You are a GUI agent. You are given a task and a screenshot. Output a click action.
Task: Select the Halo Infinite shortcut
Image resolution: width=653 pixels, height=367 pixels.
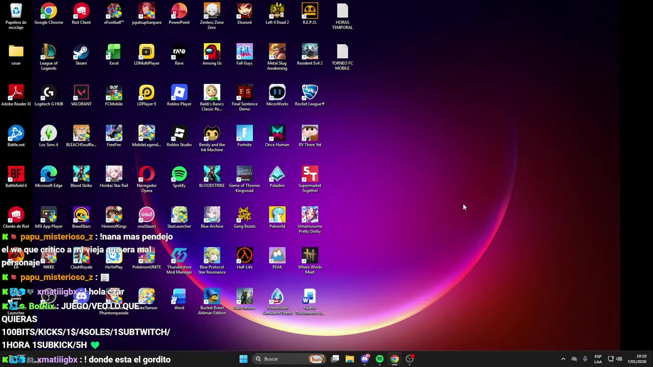tap(244, 299)
